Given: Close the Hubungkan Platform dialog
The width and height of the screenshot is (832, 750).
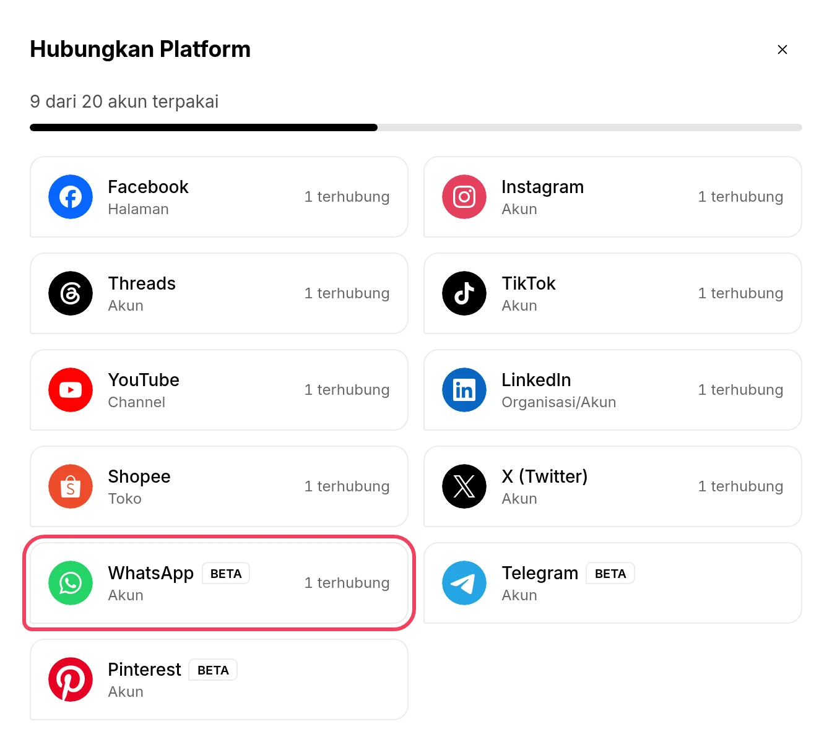Looking at the screenshot, I should (782, 50).
